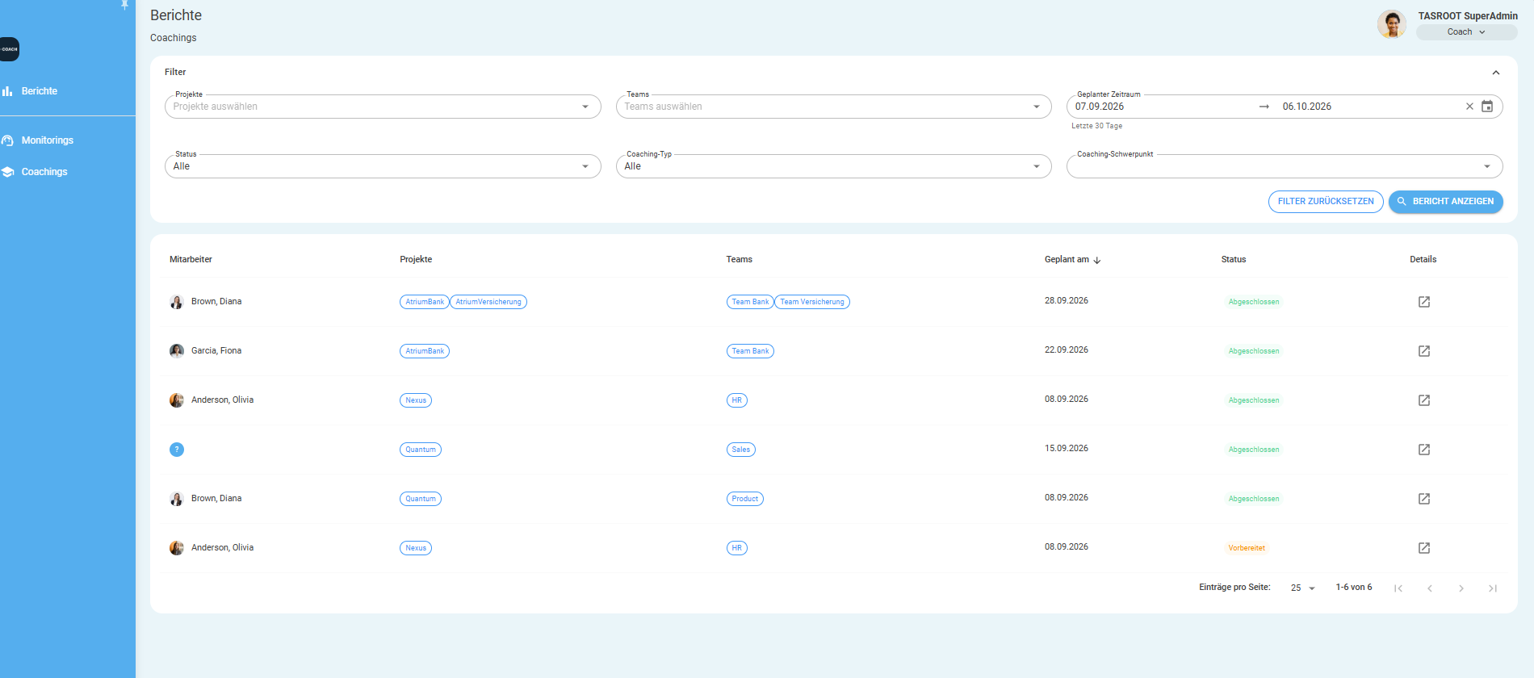Viewport: 1534px width, 678px height.
Task: Go to the next results page
Action: (1461, 588)
